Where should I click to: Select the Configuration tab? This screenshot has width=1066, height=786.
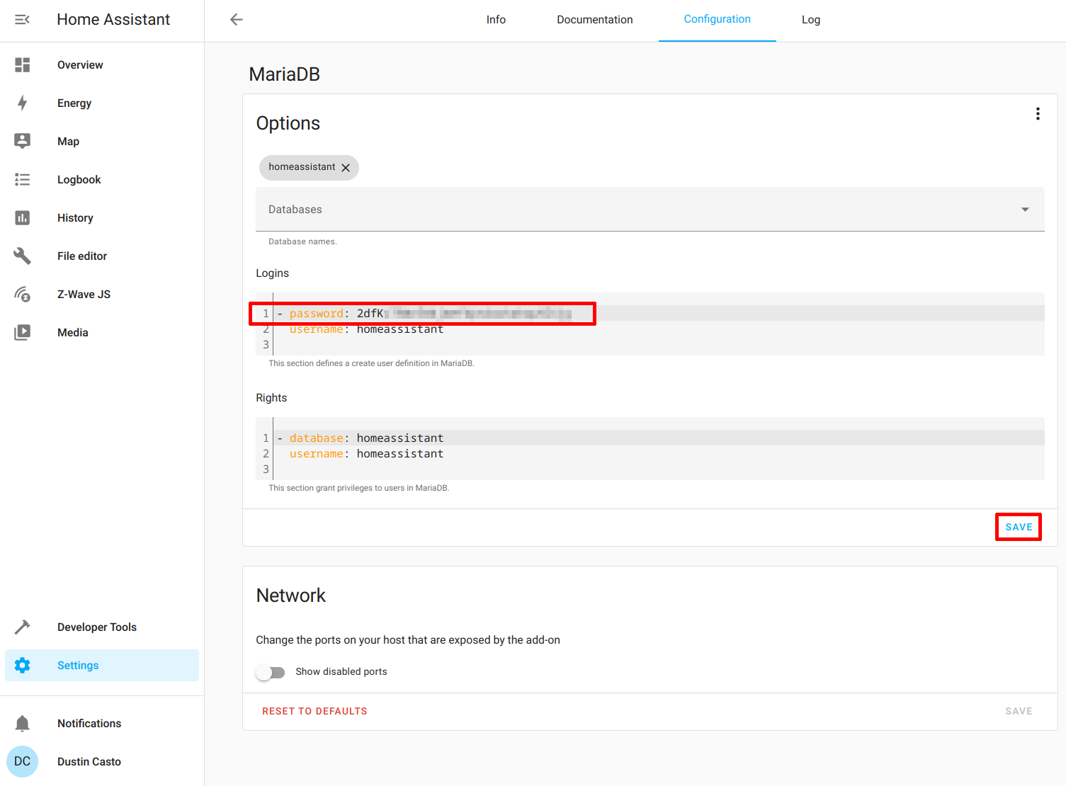coord(718,20)
